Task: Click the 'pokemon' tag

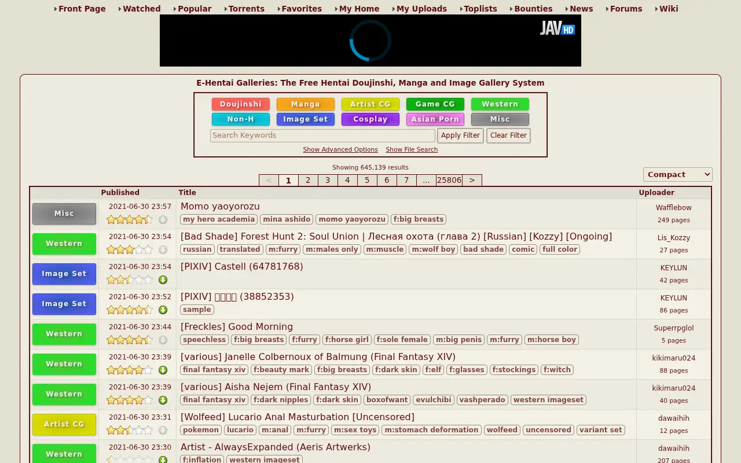Action: 201,430
